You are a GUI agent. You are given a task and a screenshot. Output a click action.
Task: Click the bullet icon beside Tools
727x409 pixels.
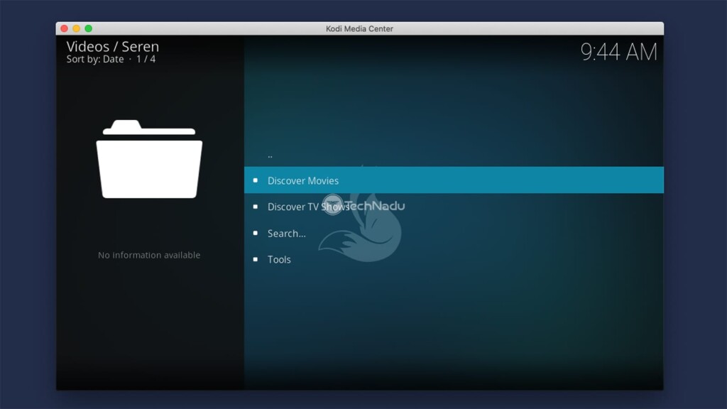256,259
